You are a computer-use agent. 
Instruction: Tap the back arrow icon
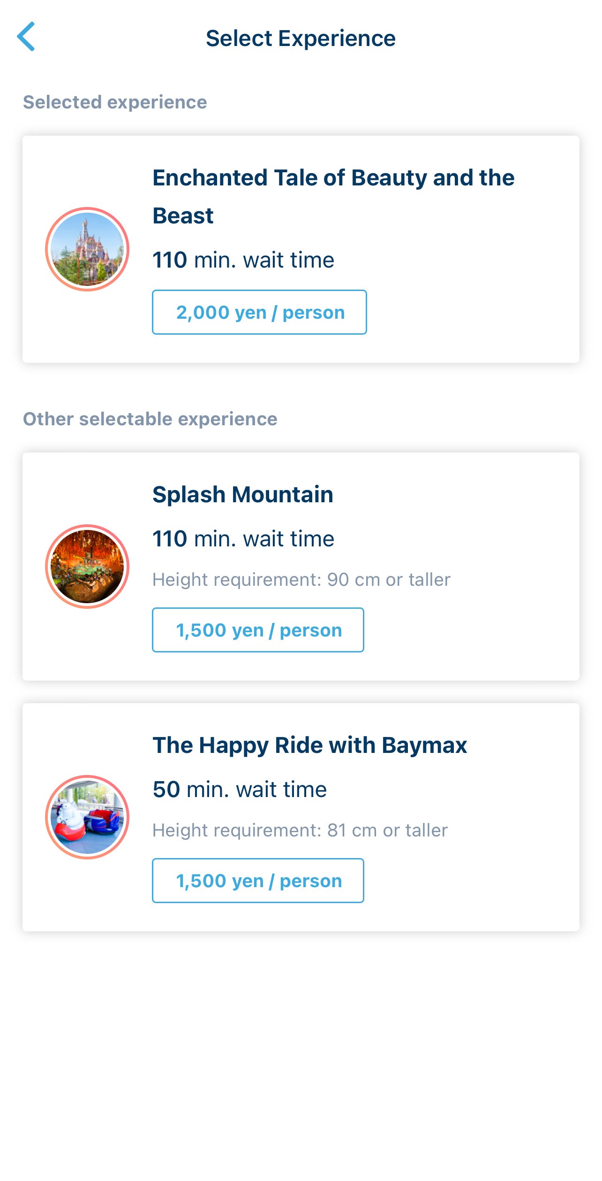pyautogui.click(x=26, y=37)
